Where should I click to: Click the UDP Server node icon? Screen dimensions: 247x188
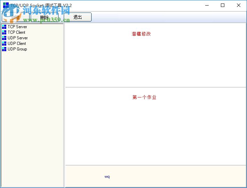4,38
